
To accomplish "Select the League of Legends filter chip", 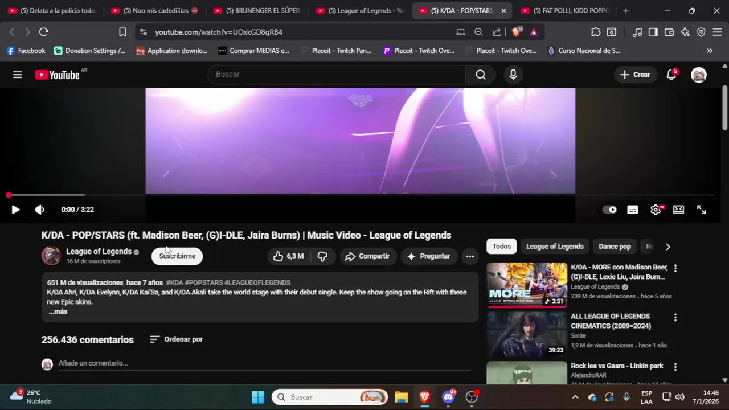I will pyautogui.click(x=555, y=247).
